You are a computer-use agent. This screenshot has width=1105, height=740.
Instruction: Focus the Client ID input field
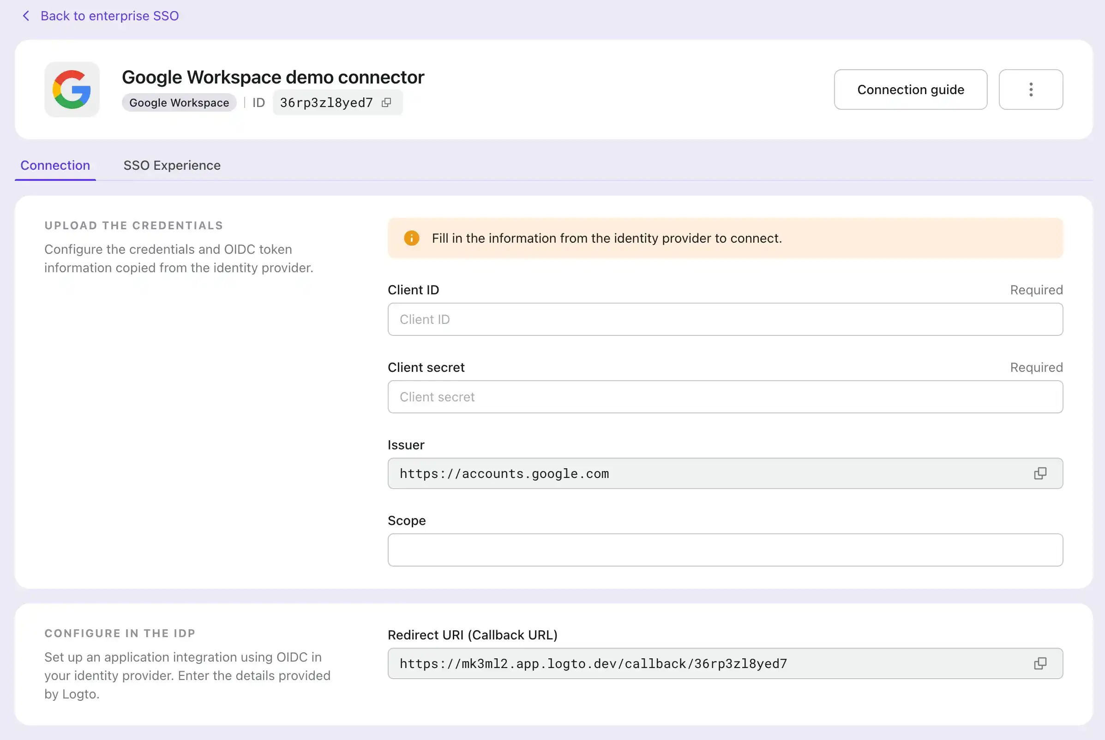(725, 320)
